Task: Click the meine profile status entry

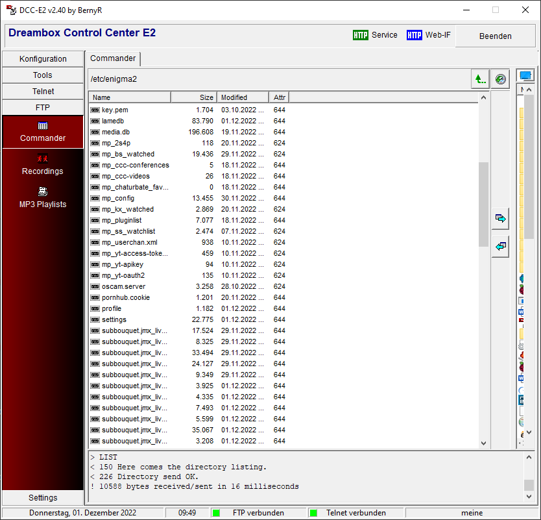Action: point(472,513)
